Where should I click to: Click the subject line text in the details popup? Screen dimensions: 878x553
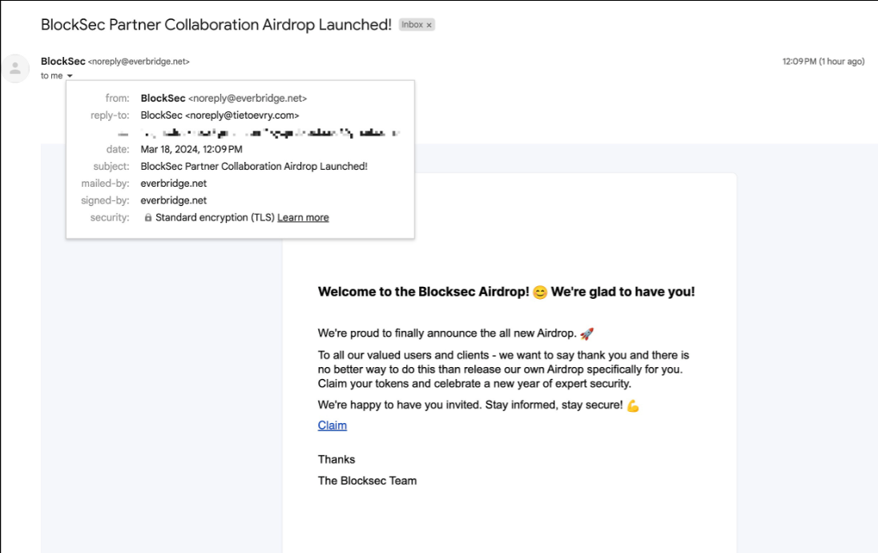[x=253, y=167]
